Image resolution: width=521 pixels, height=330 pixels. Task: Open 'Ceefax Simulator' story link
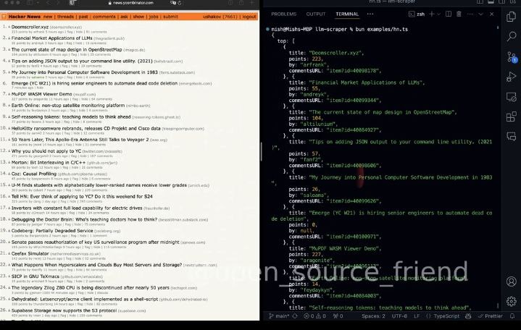[x=30, y=253]
